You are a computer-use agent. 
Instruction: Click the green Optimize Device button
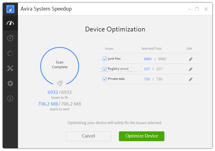(141, 136)
